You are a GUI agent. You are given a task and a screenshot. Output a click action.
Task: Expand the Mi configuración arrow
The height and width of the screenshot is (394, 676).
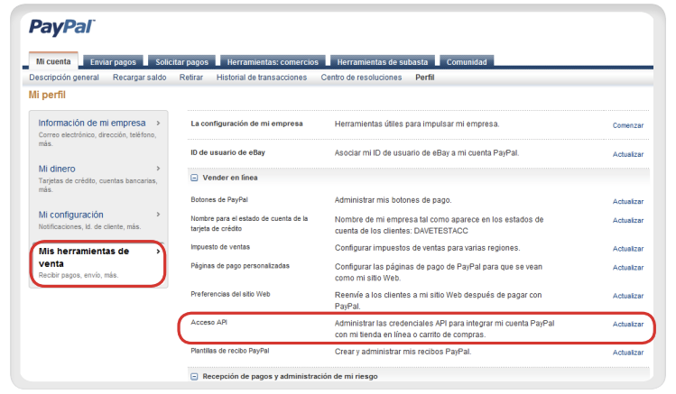point(158,215)
